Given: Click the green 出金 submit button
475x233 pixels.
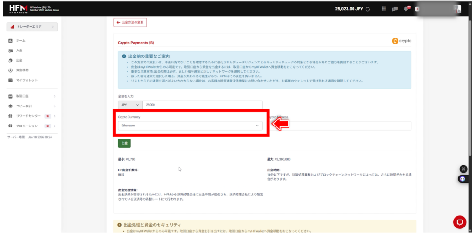Looking at the screenshot, I should pos(124,143).
